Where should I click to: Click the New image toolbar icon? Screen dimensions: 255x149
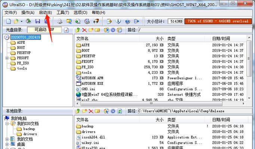9,21
